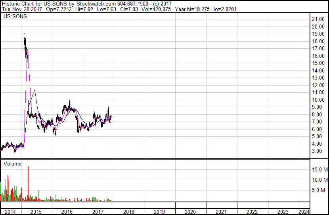Screen dimensions: 329x215
Task: Click the 19.00 price axis label
Action: click(x=318, y=34)
